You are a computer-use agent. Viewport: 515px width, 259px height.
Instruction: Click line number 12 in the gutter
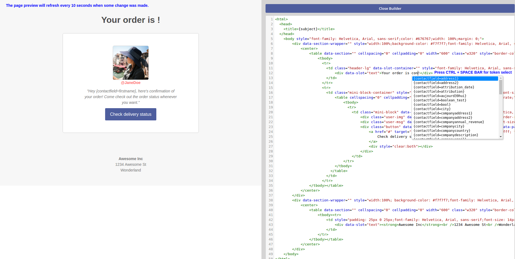[x=271, y=73]
